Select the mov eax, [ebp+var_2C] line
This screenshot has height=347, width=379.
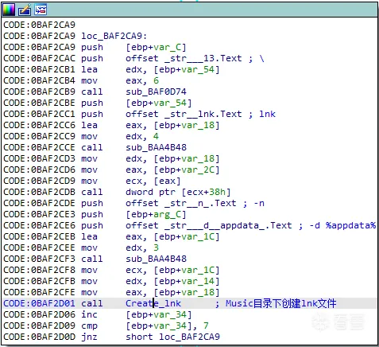150,170
